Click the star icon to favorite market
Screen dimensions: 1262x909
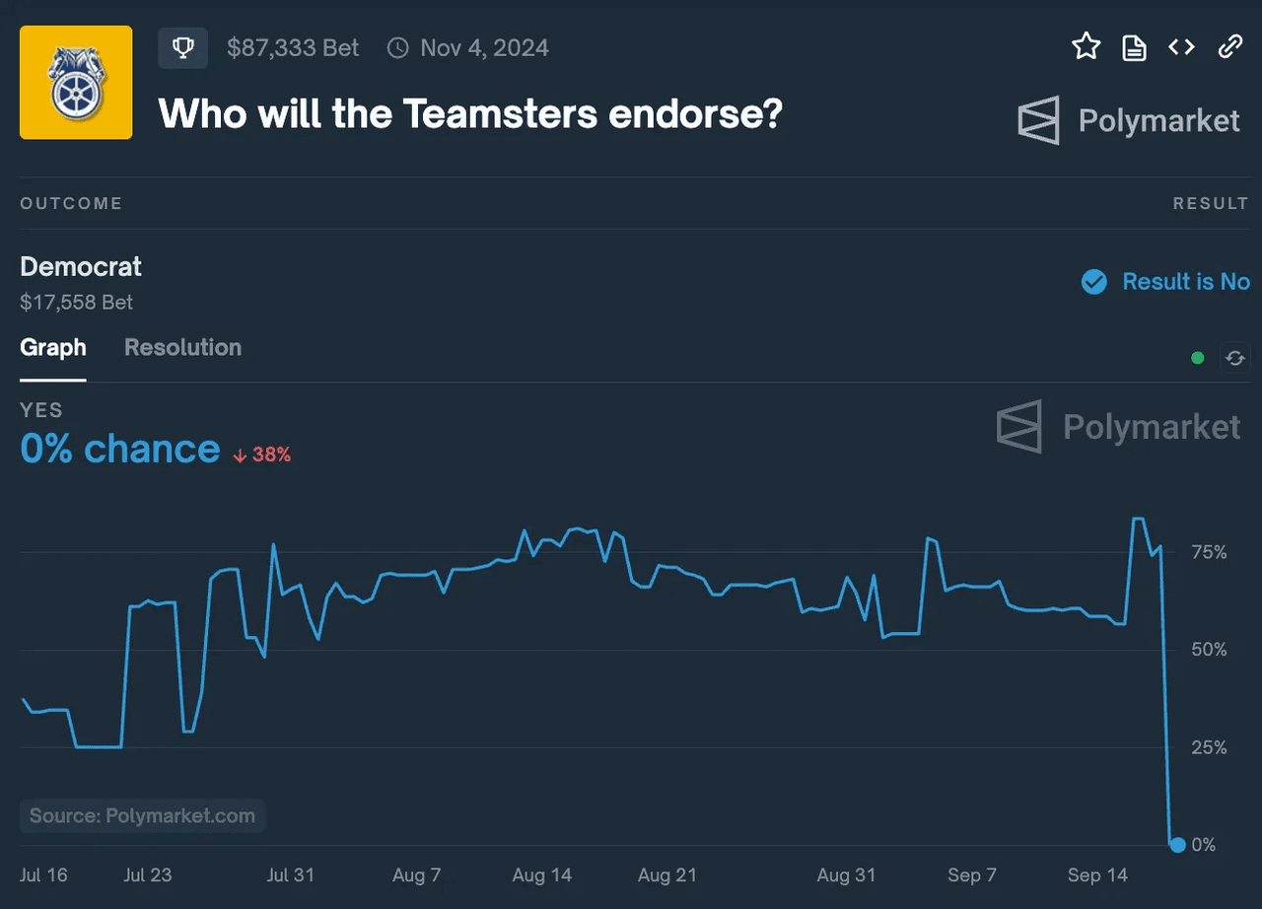[x=1086, y=46]
